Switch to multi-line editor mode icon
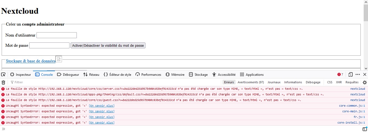Screen dimensions: 368x137 tap(364, 129)
